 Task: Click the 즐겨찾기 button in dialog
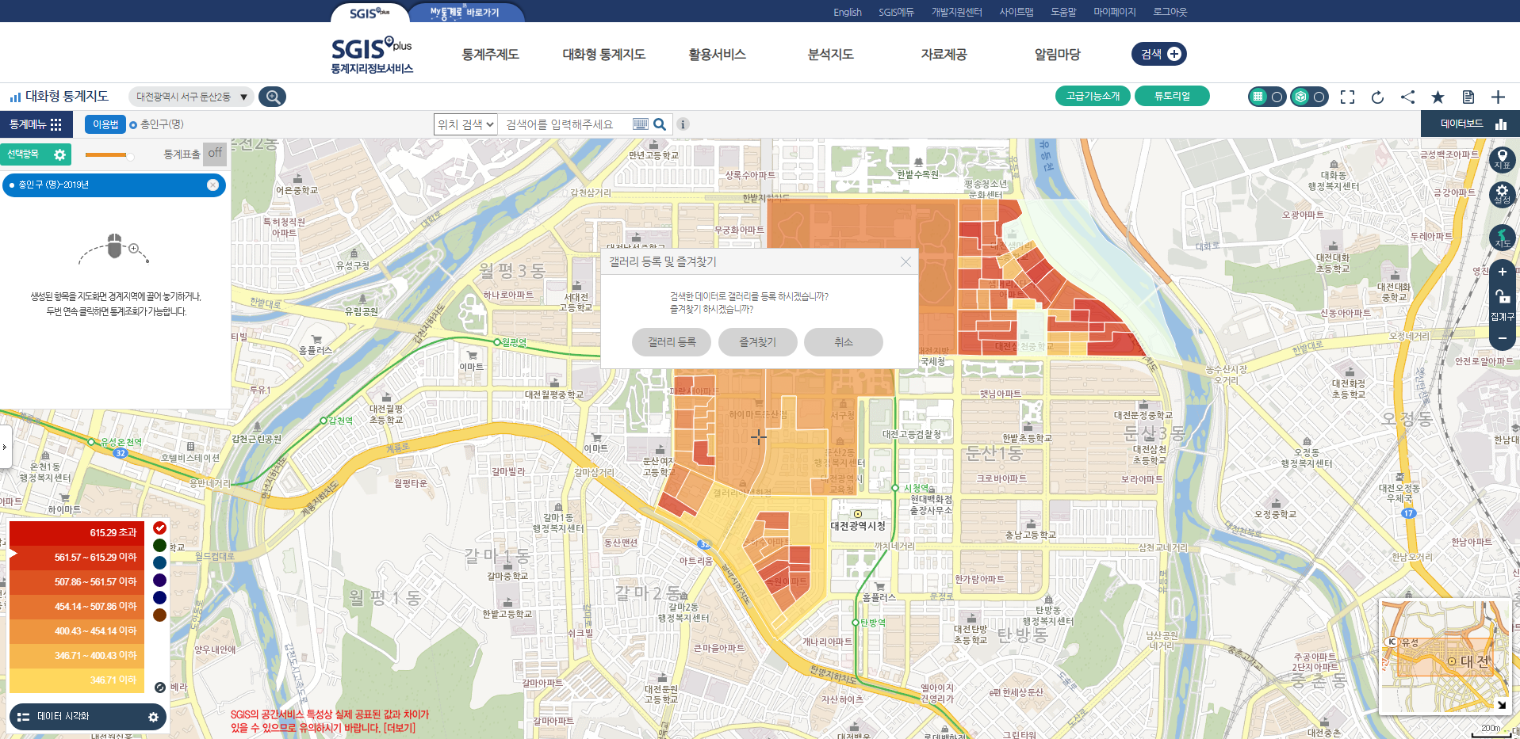click(x=757, y=342)
